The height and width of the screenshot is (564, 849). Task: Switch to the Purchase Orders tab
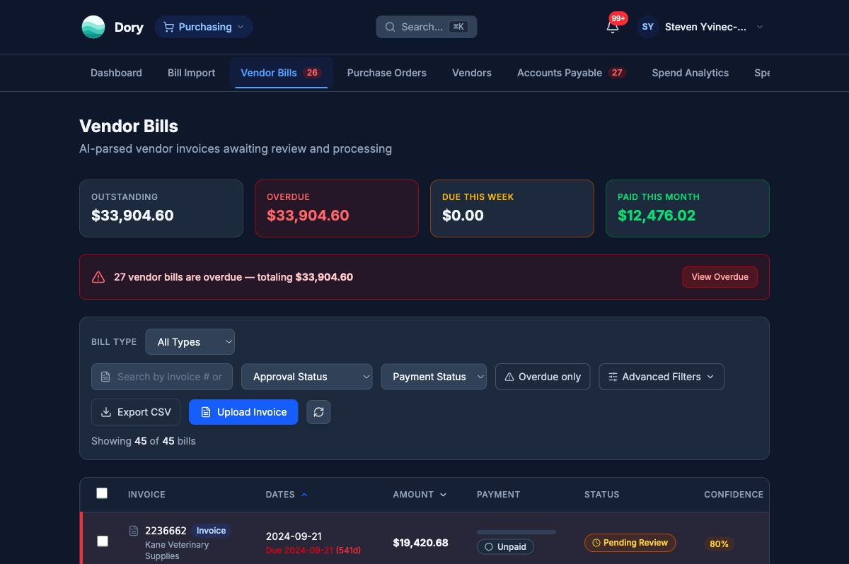pyautogui.click(x=386, y=73)
